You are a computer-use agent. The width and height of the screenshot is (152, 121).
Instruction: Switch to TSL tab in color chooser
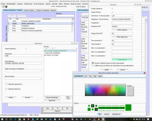pyautogui.click(x=90, y=76)
